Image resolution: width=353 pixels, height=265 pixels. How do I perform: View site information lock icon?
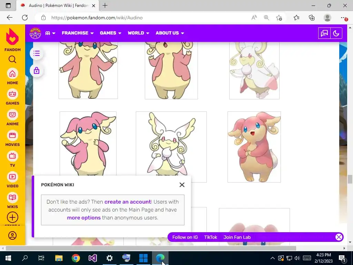[x=43, y=18]
